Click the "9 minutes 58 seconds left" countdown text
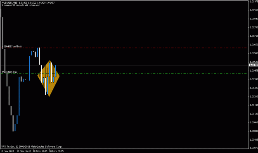 [x=20, y=5]
